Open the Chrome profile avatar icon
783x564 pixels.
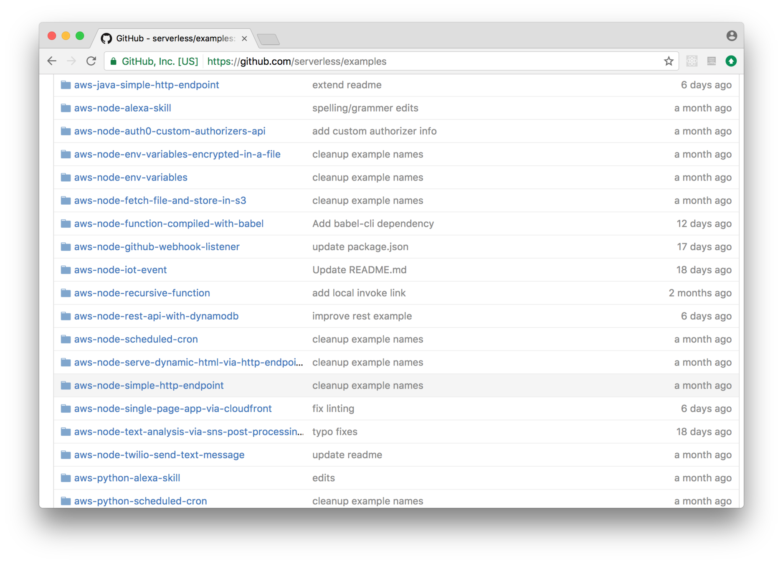pos(731,36)
